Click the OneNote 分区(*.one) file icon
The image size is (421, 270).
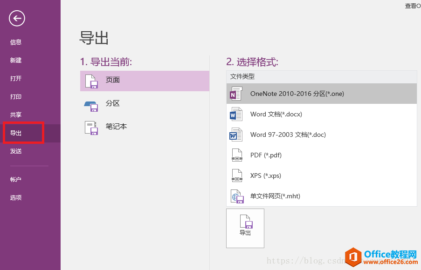(236, 94)
